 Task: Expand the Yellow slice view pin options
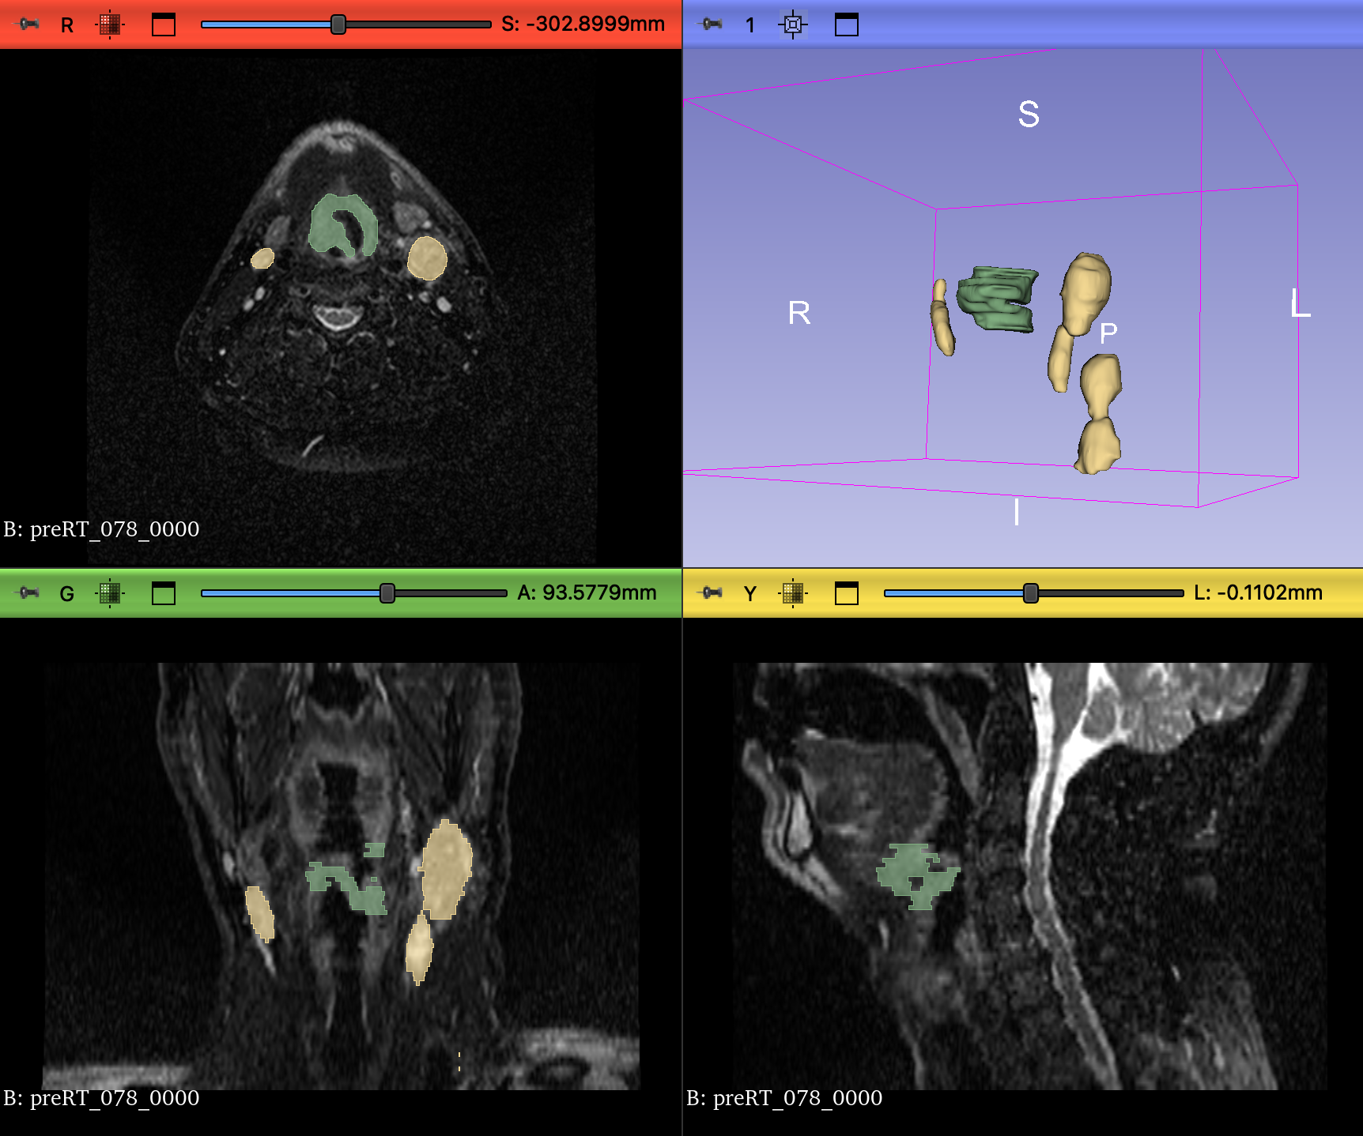click(x=712, y=592)
